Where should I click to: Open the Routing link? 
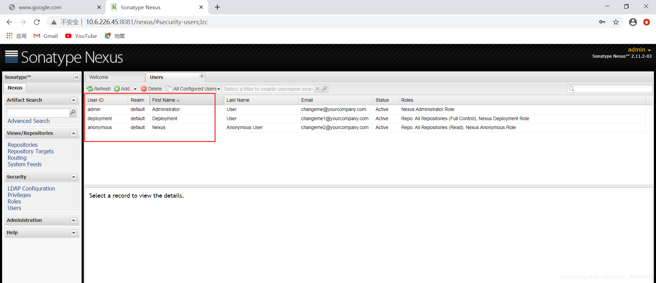tap(17, 158)
